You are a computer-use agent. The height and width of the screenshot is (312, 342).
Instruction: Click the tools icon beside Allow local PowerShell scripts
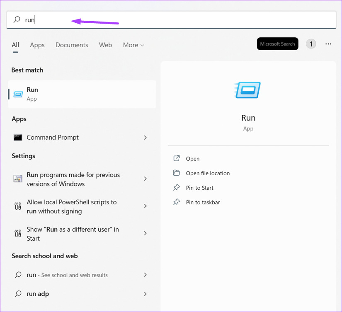coord(18,206)
